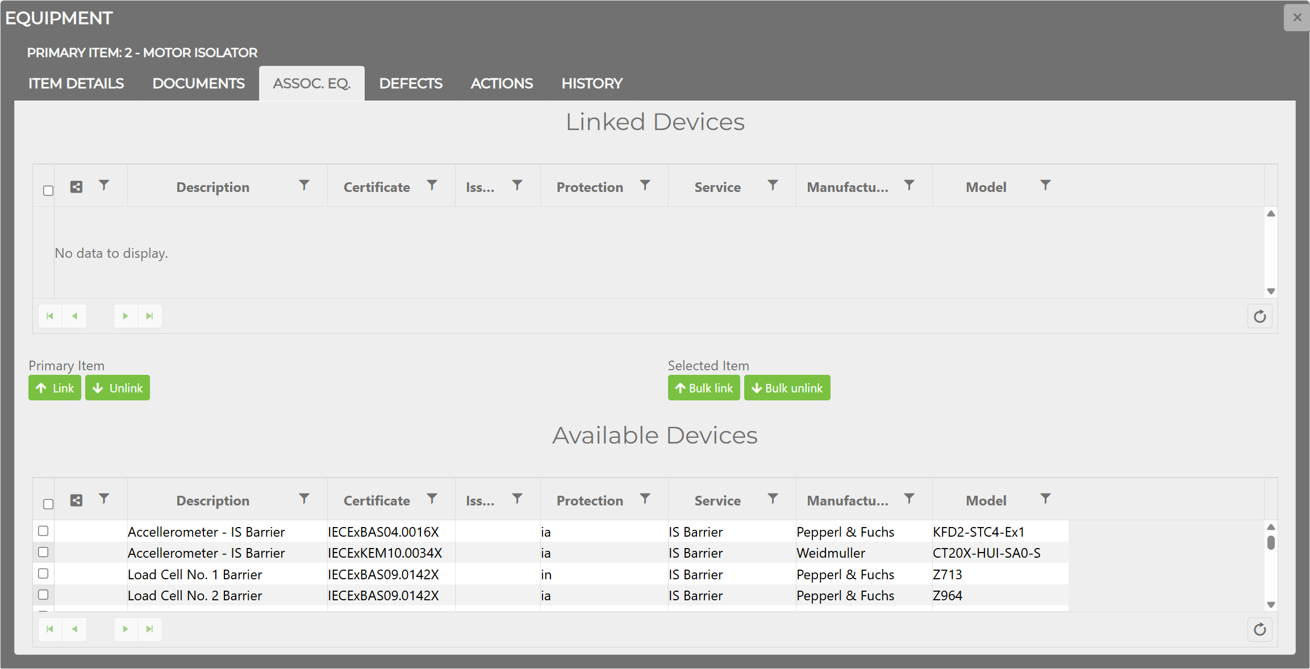Refresh the Linked Devices grid
Image resolution: width=1310 pixels, height=669 pixels.
(1259, 316)
